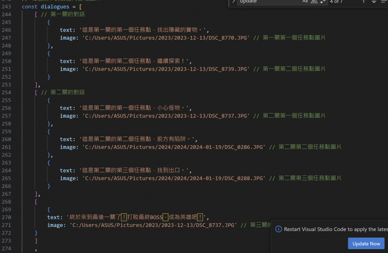This screenshot has height=253, width=388.
Task: Click the 'Restart Visual Studio Code' notification message
Action: [x=336, y=229]
